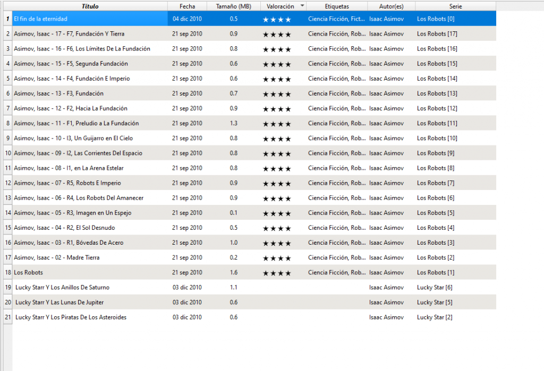Select the book titled 'Los Robots'
Image resolution: width=544 pixels, height=371 pixels.
click(x=29, y=272)
